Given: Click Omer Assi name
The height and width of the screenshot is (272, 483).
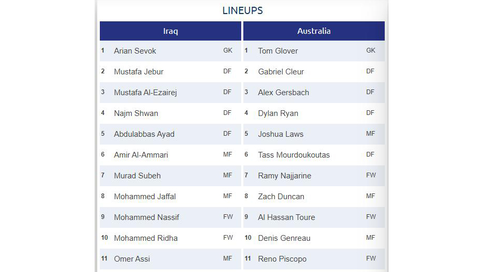Looking at the screenshot, I should click(x=132, y=259).
